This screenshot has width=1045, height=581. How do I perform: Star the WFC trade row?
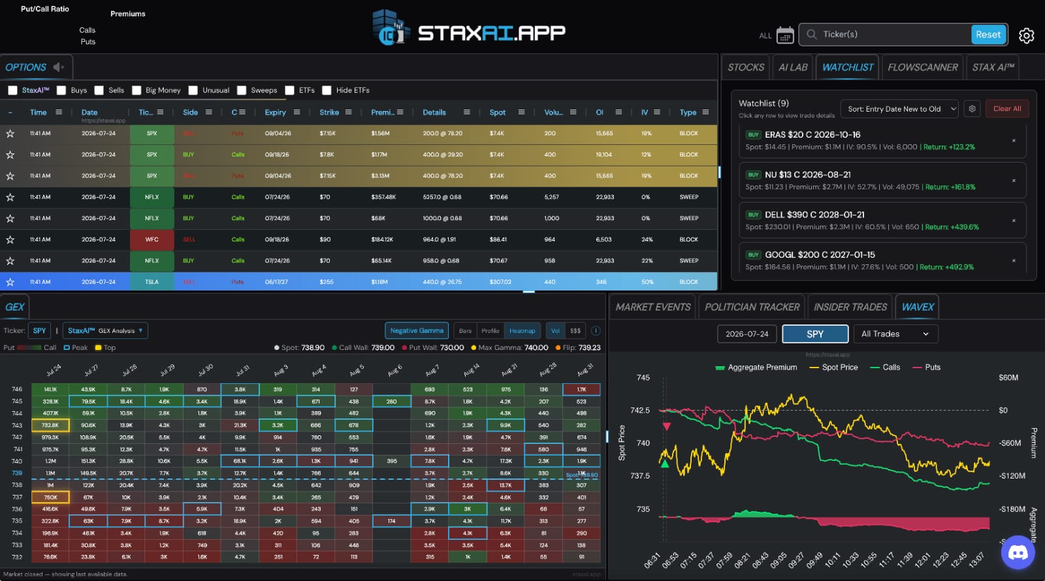pos(10,240)
